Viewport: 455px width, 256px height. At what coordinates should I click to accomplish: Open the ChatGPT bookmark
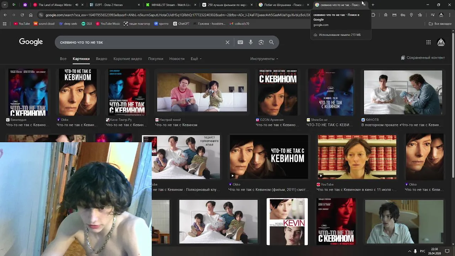tap(181, 24)
